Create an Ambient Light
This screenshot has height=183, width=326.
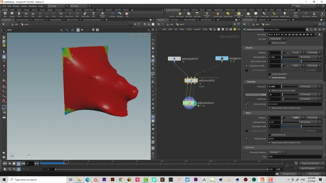[284, 14]
